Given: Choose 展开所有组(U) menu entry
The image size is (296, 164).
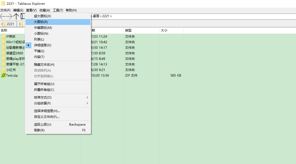Looking at the screenshot, I should pos(58,84).
